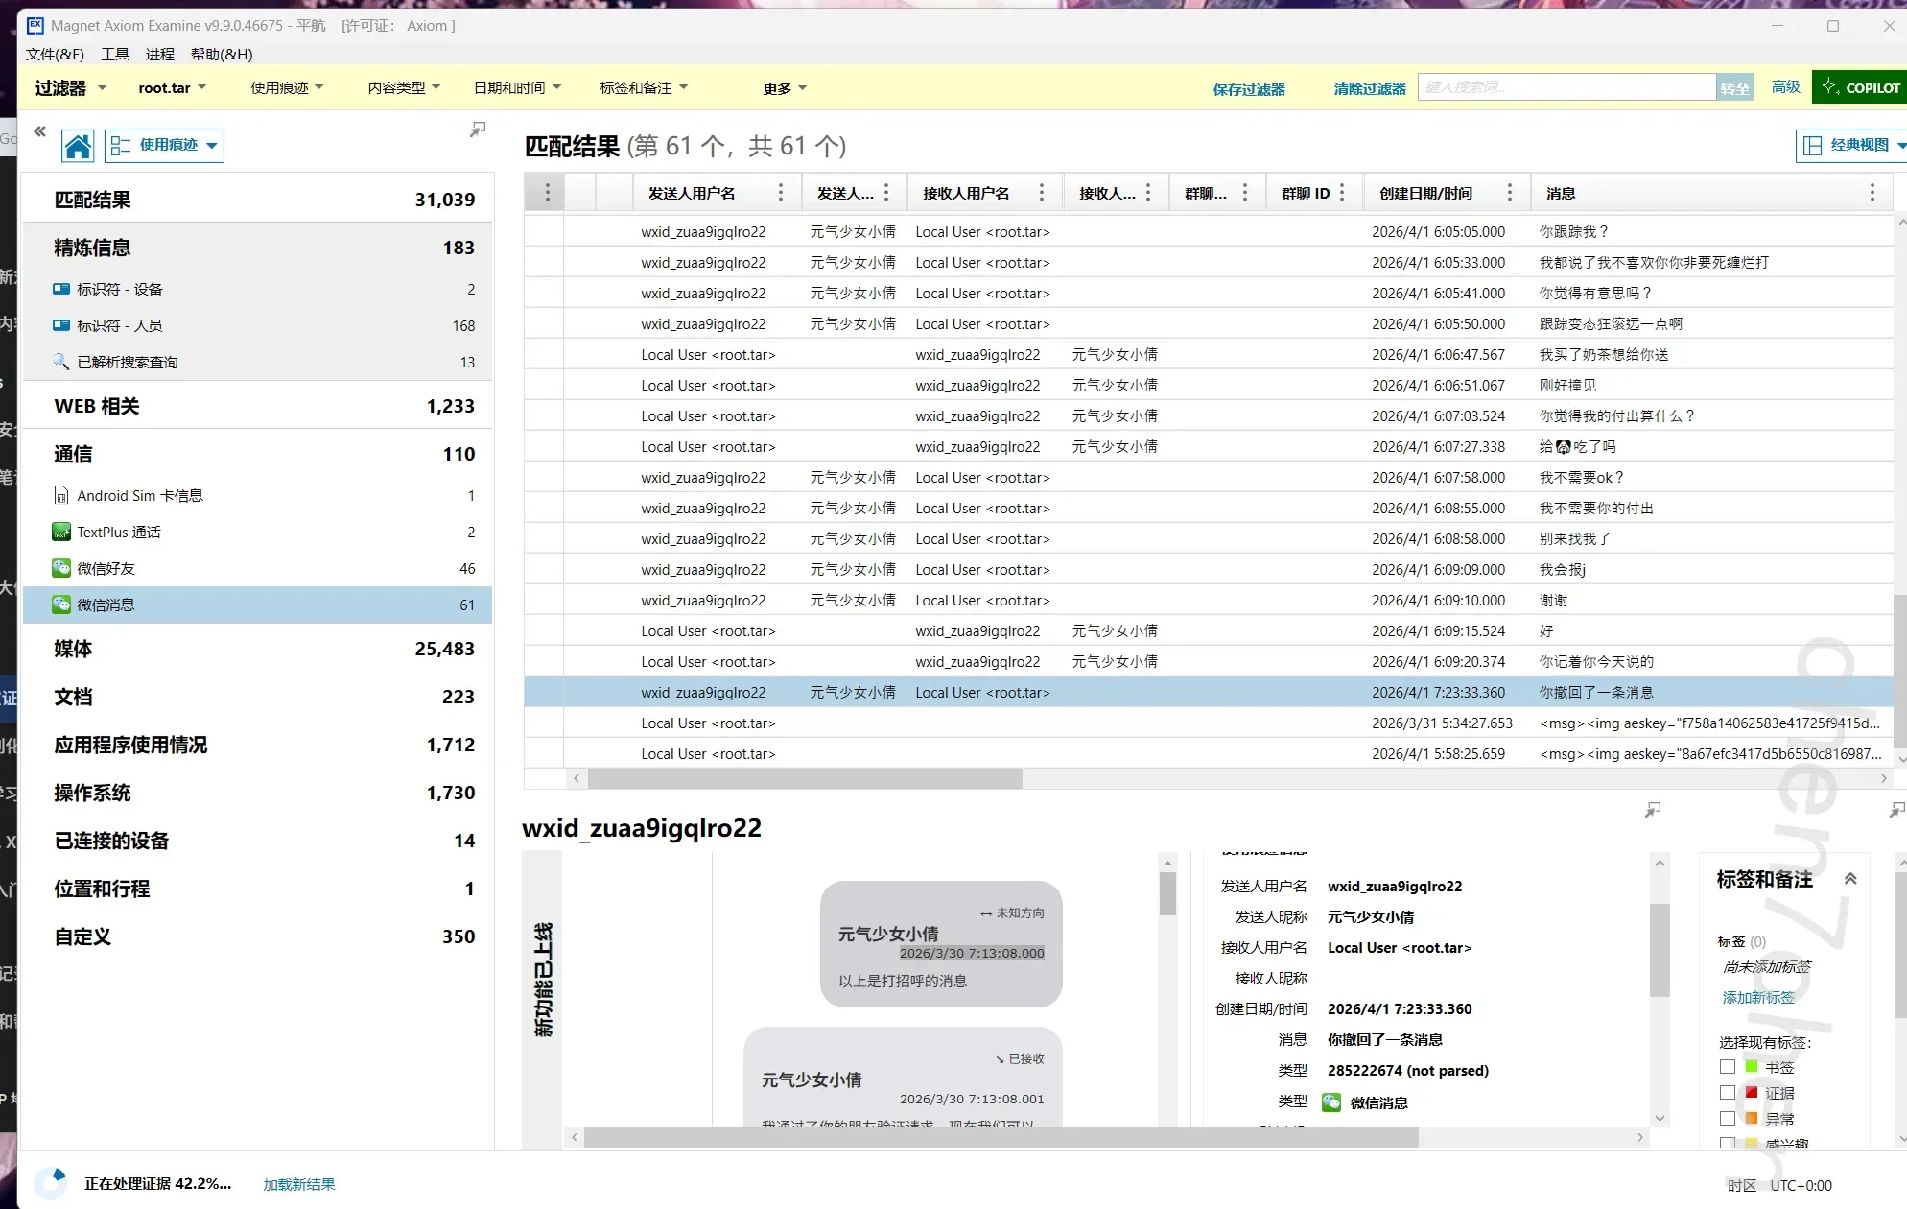Click the pin icon in navigation pane

pos(477,130)
